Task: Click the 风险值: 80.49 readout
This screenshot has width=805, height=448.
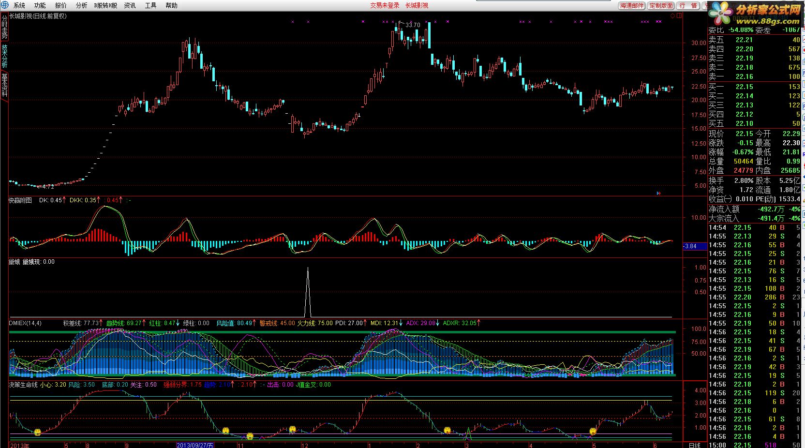Action: [236, 323]
